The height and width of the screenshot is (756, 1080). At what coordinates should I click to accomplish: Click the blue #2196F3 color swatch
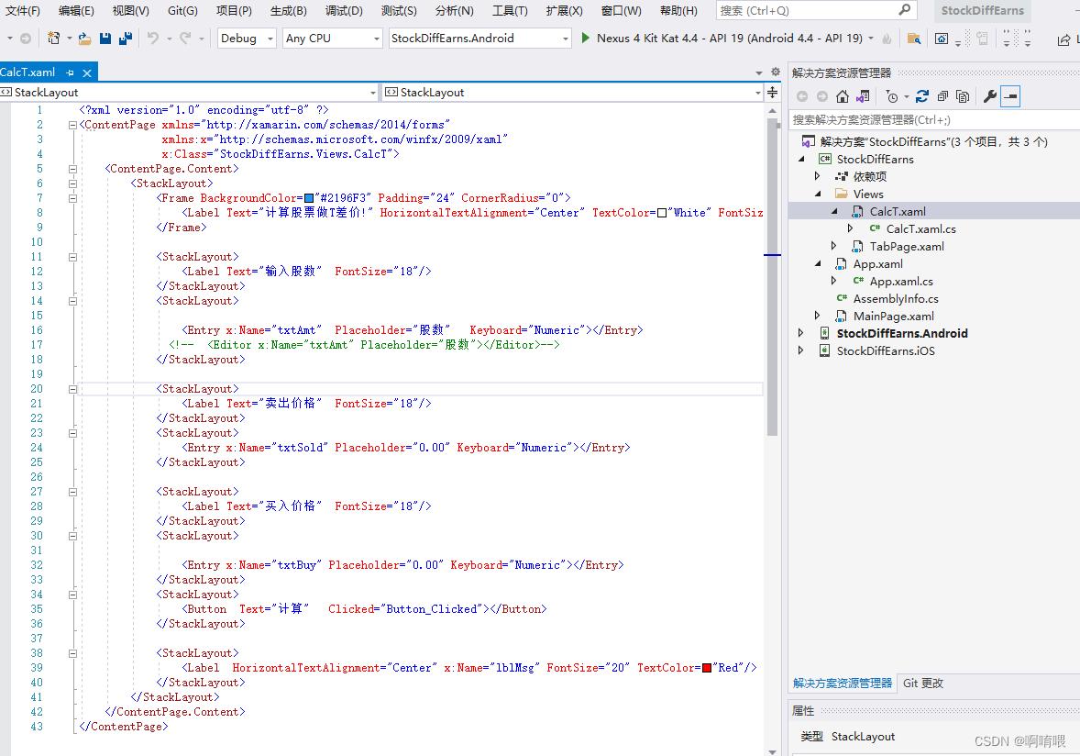point(309,198)
